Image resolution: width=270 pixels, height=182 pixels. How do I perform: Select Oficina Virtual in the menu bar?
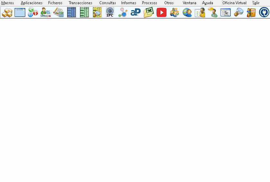(x=234, y=3)
